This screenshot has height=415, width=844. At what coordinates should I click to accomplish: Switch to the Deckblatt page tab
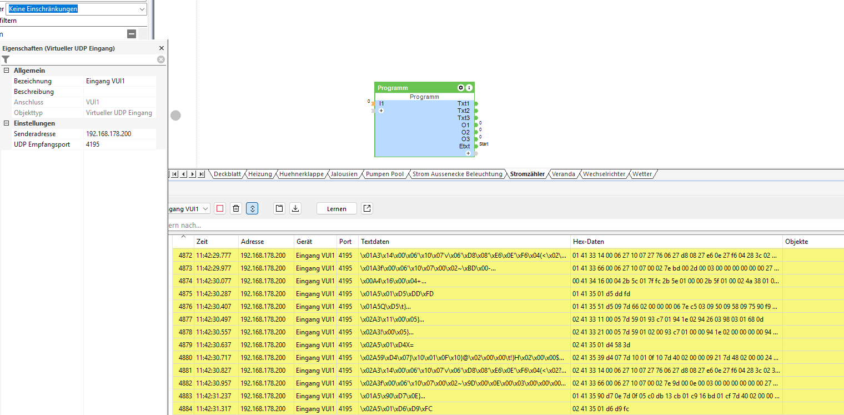click(227, 174)
